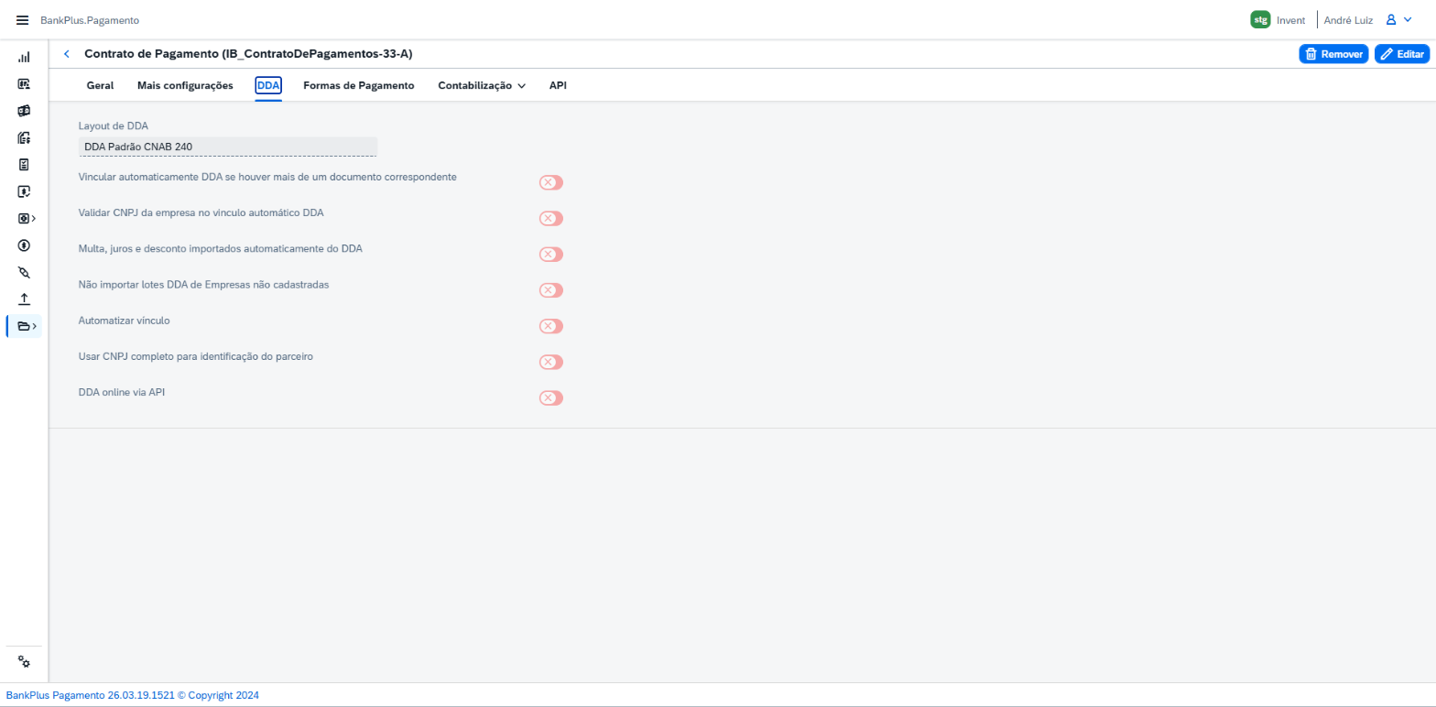Click the green stg environment badge
Viewport: 1436px width, 707px height.
point(1260,20)
